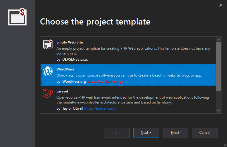This screenshot has width=227, height=147.
Task: Click the Finish button
Action: pyautogui.click(x=175, y=133)
